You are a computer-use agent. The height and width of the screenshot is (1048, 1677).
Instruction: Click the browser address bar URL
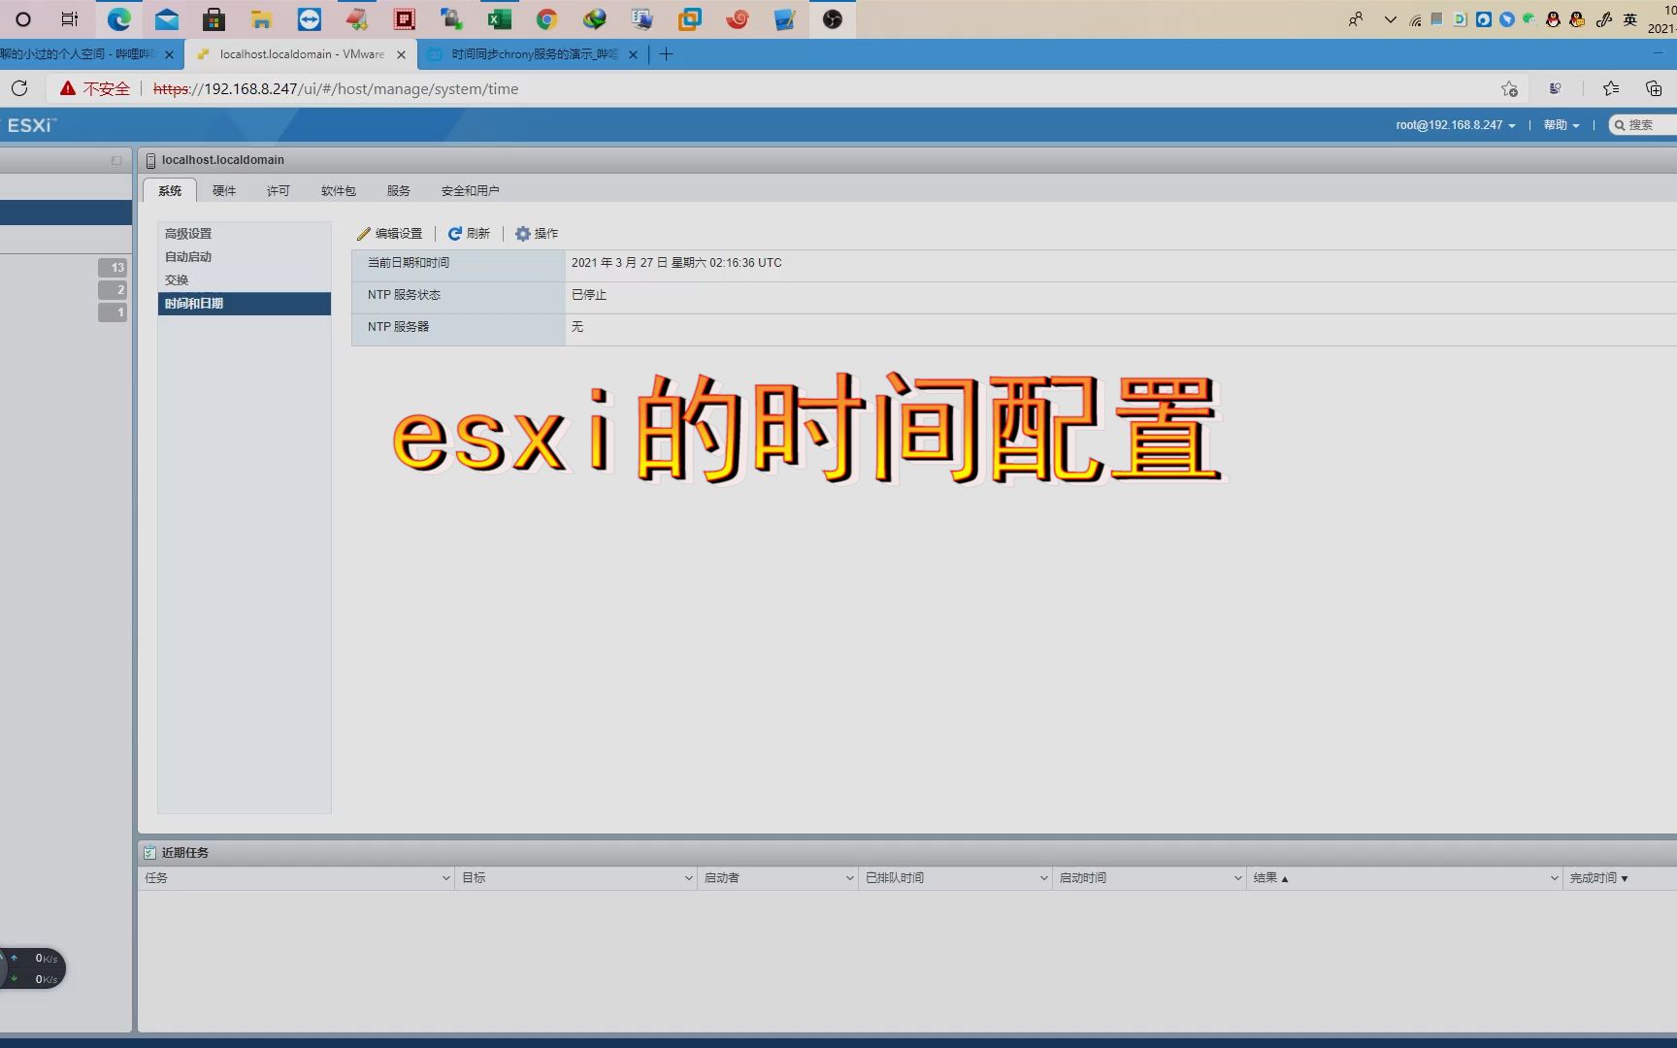point(336,88)
